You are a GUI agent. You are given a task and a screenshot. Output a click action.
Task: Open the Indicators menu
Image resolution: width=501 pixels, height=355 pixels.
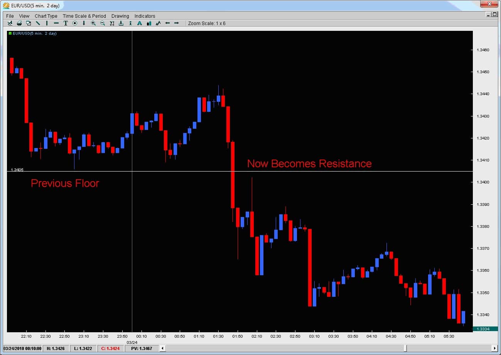pos(145,16)
